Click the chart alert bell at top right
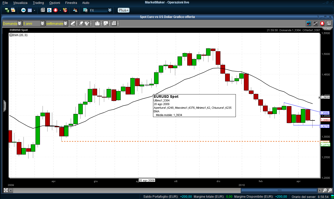Viewport: 334px width, 199px height. click(x=322, y=23)
